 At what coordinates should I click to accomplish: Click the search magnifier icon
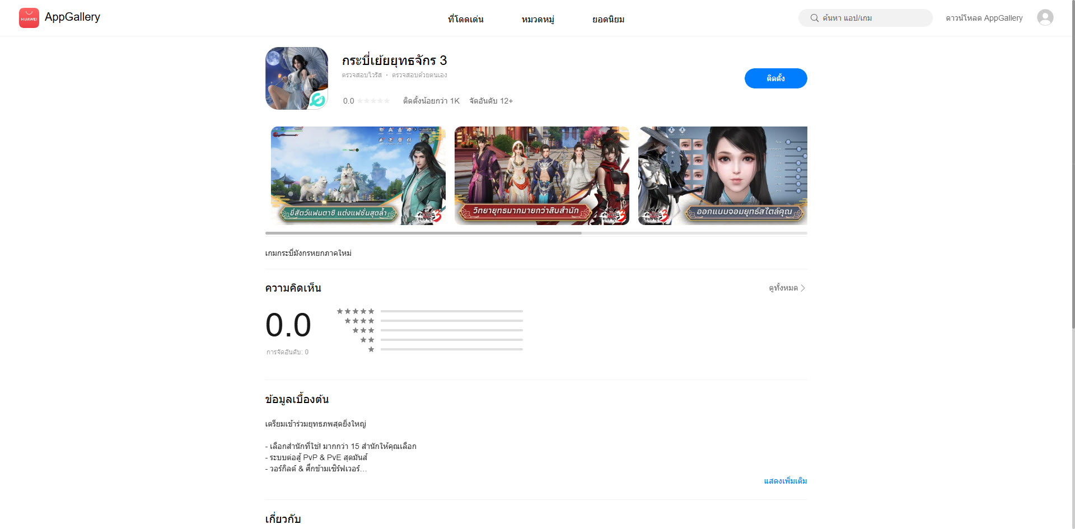click(814, 18)
